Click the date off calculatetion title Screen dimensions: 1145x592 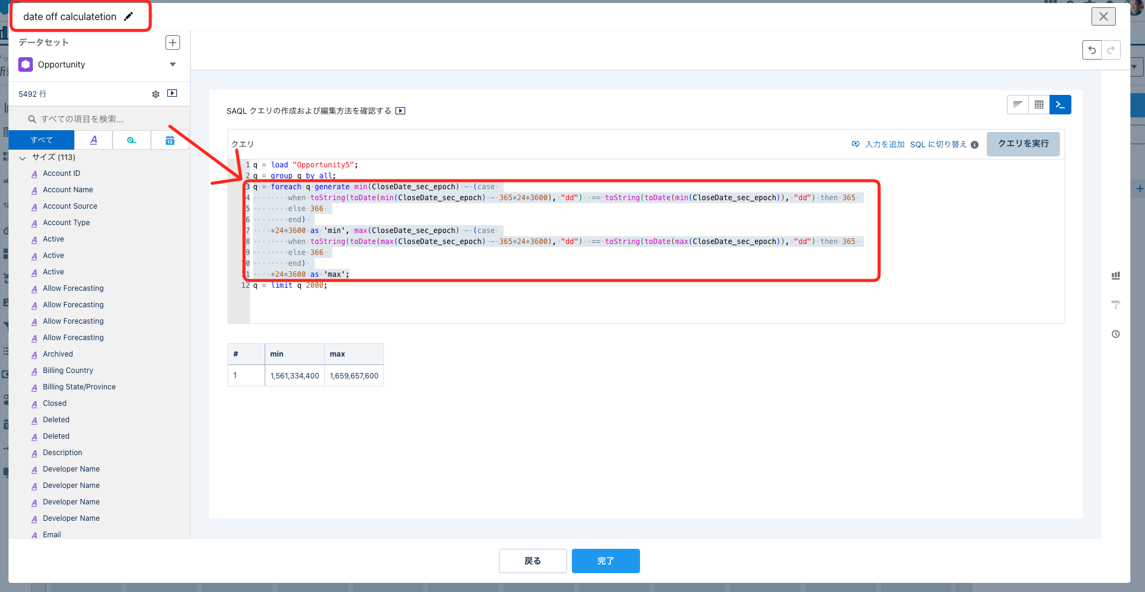[70, 16]
